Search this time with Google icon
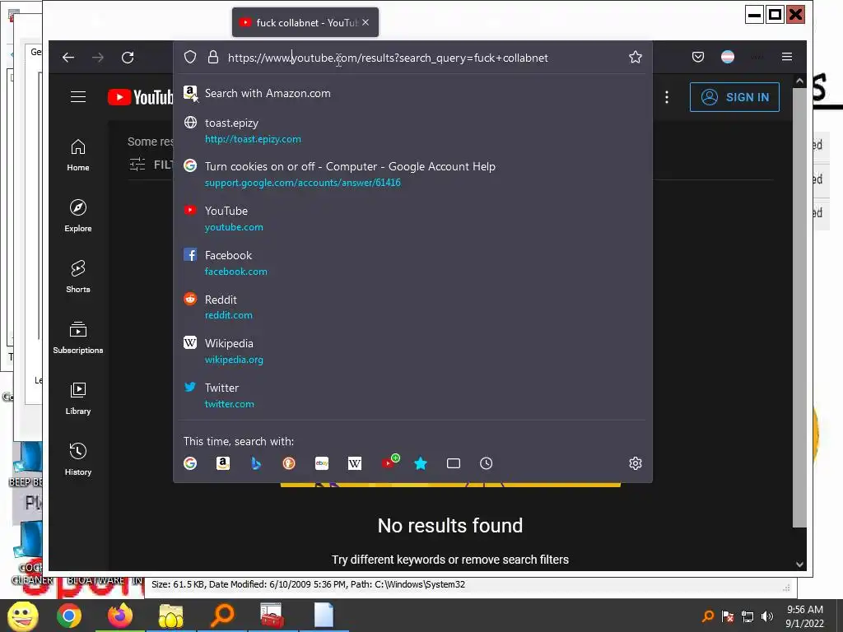 pos(190,463)
